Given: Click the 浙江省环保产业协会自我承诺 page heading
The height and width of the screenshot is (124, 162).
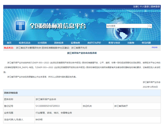Looking at the screenshot, I should pyautogui.click(x=82, y=53).
